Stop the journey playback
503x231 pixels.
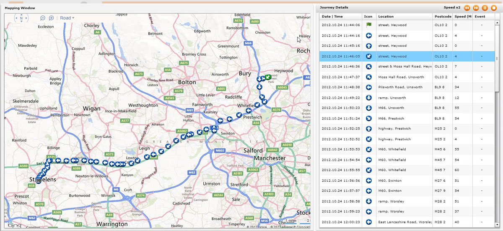pos(493,8)
